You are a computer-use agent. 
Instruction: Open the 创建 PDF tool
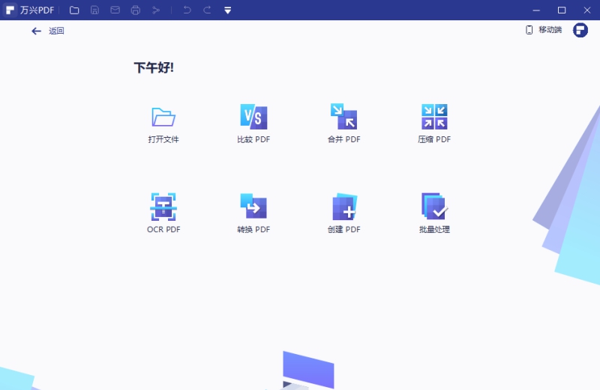(x=344, y=213)
